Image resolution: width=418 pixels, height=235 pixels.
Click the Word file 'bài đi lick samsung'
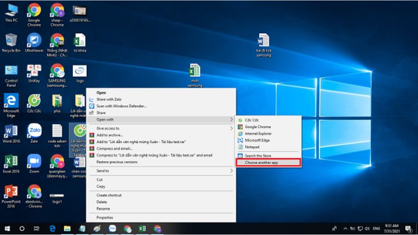pos(263,41)
